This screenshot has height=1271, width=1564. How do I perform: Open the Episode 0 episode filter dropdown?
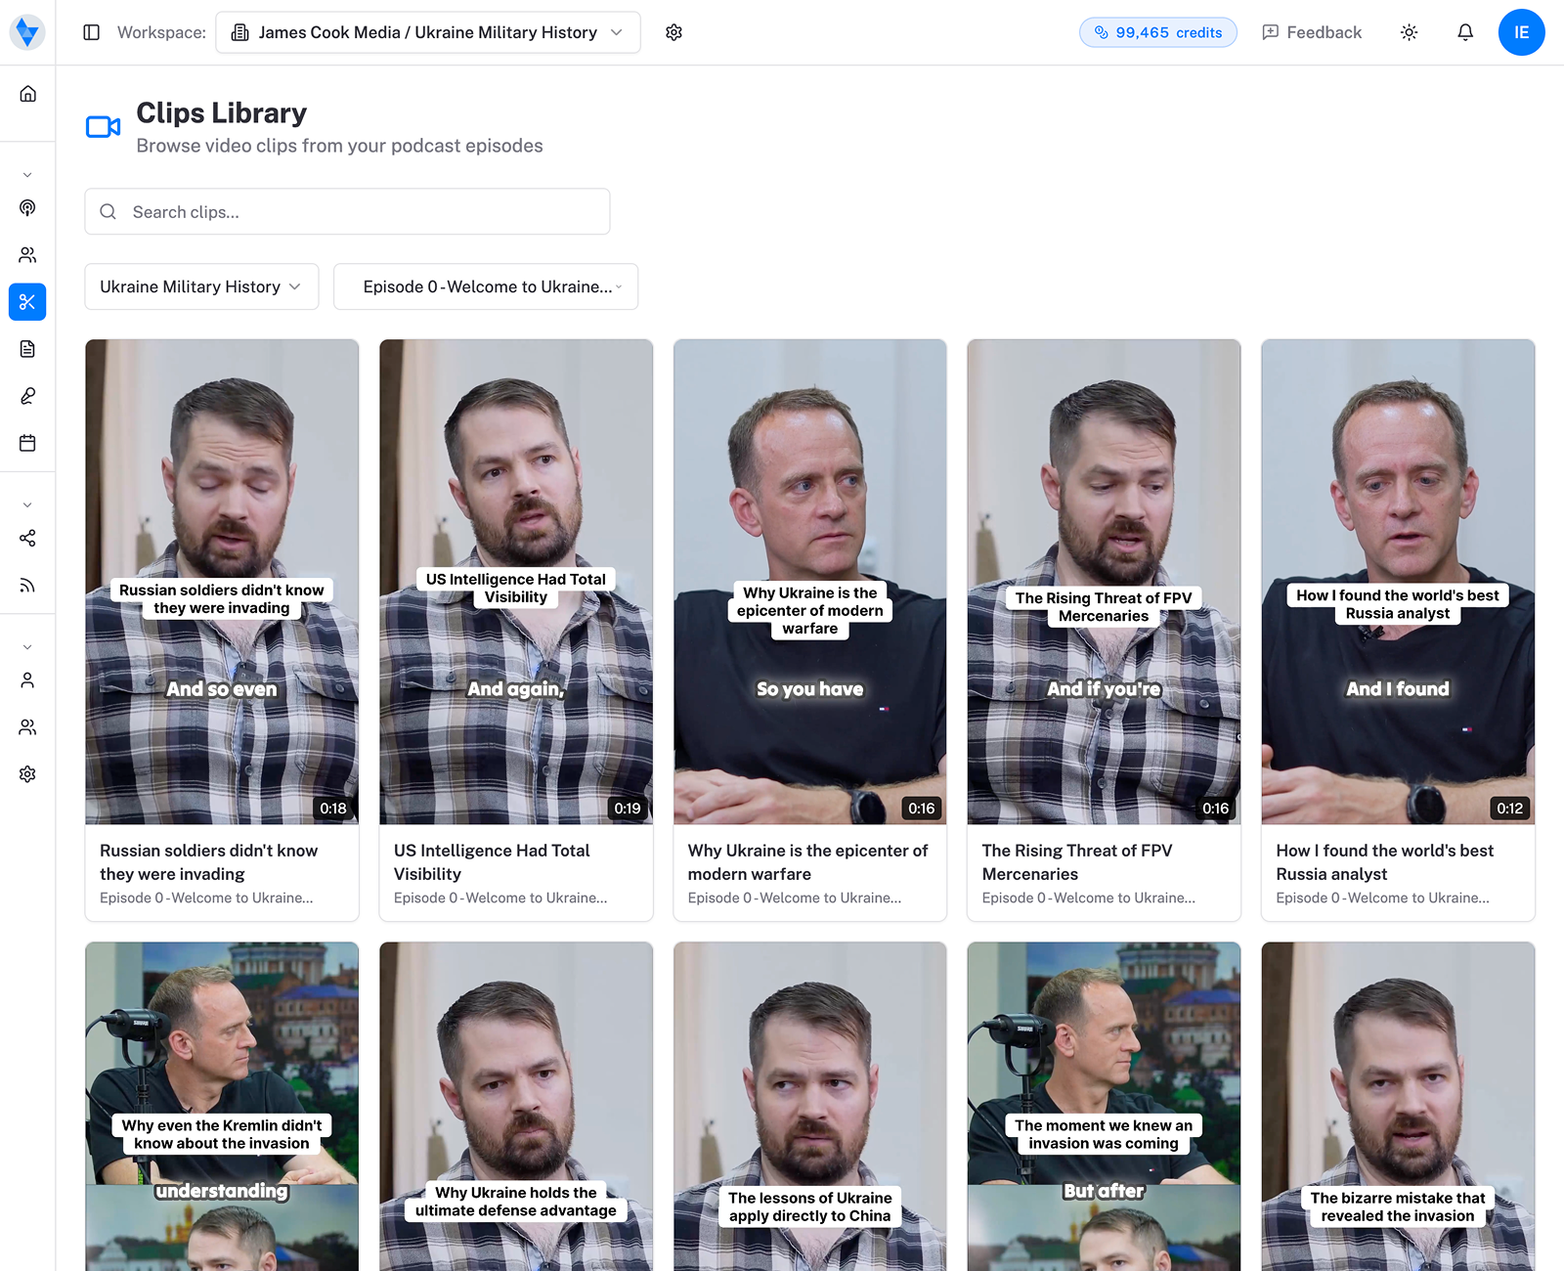(486, 286)
